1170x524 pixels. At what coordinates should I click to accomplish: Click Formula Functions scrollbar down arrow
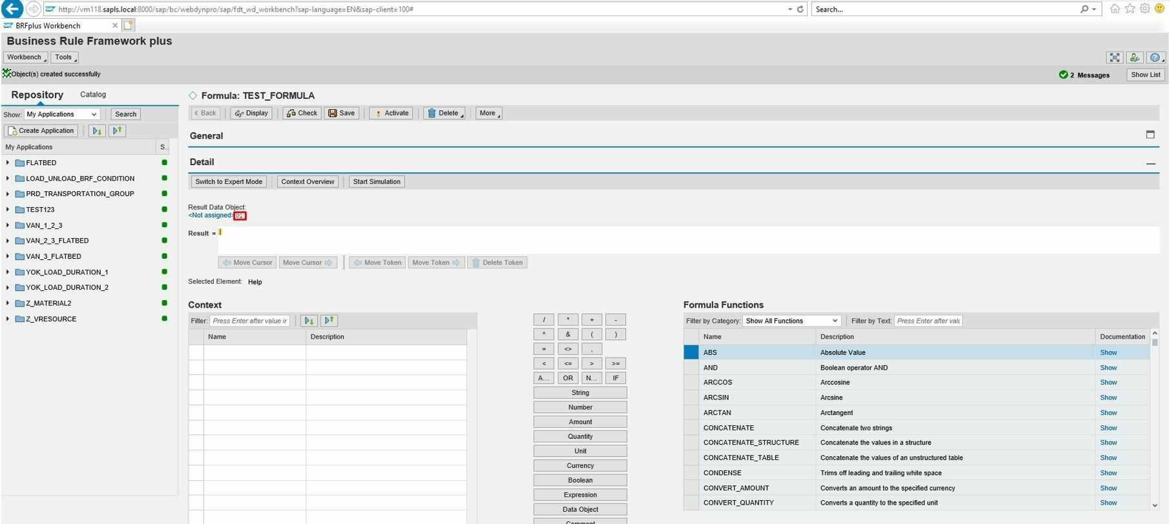(1154, 506)
